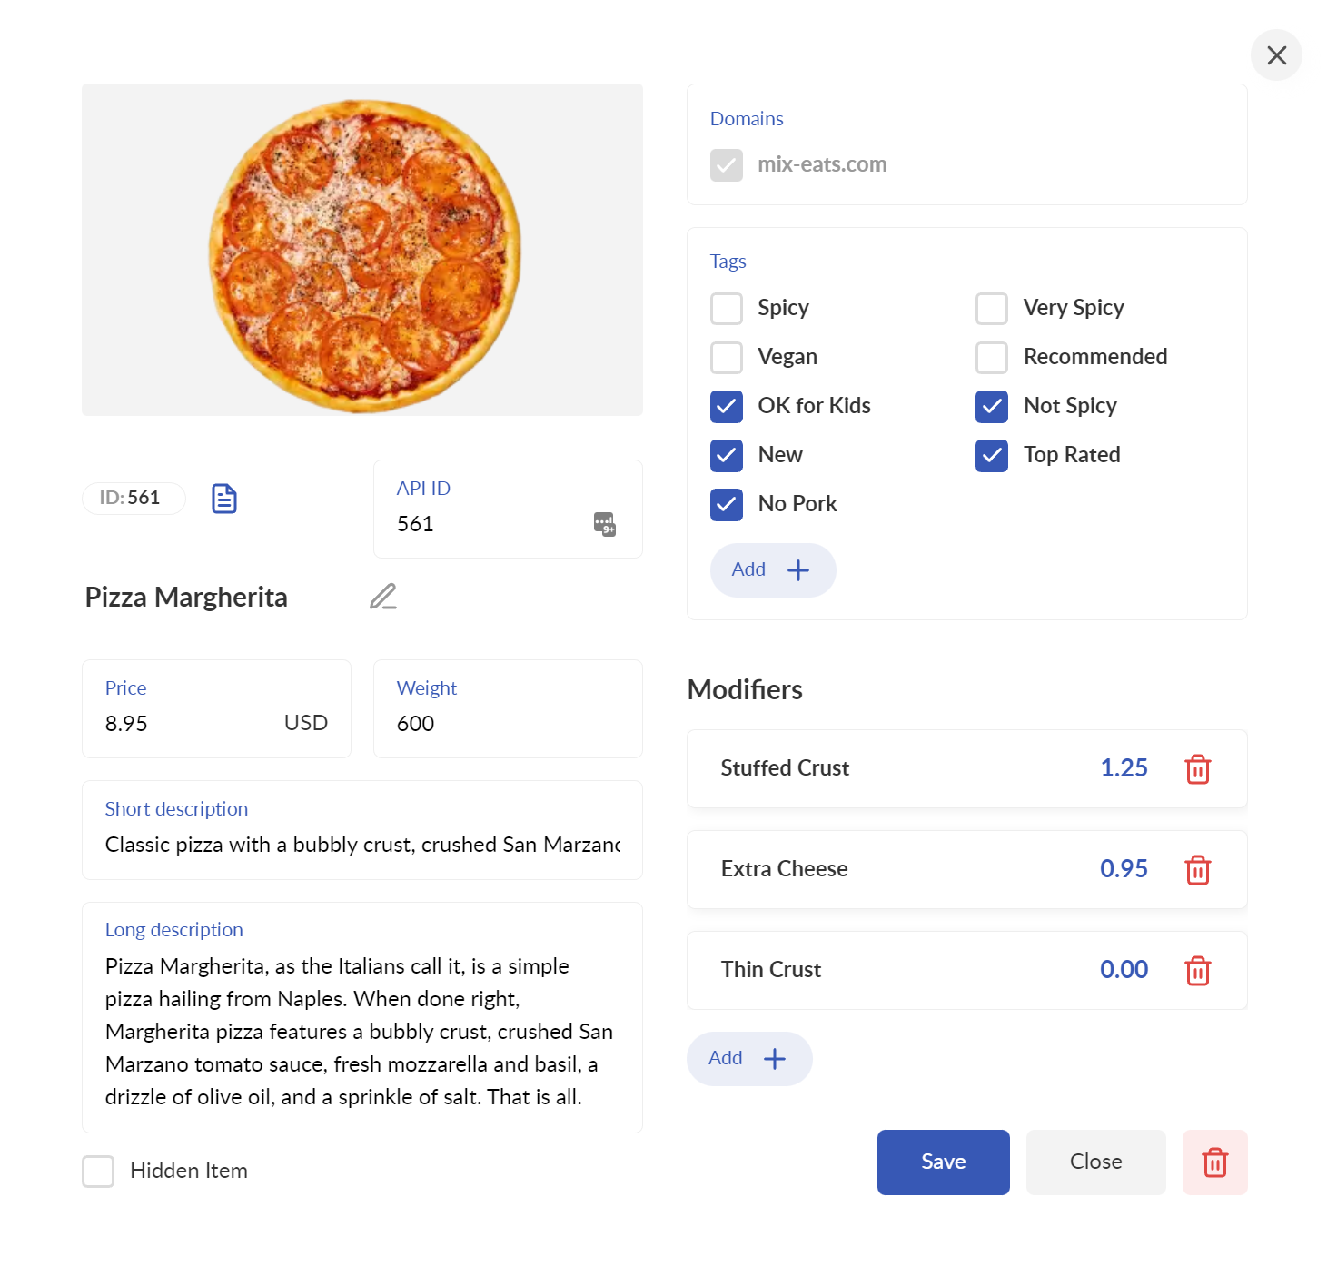This screenshot has width=1327, height=1276.
Task: Click the generate icon in API ID field
Action: [605, 524]
